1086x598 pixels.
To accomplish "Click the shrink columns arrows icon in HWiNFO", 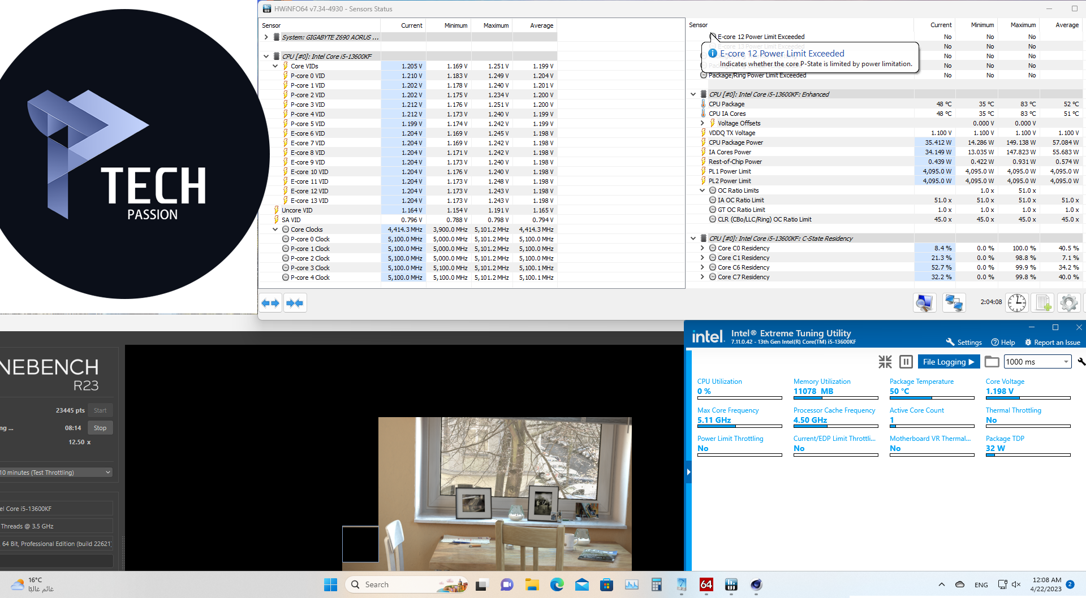I will point(295,304).
